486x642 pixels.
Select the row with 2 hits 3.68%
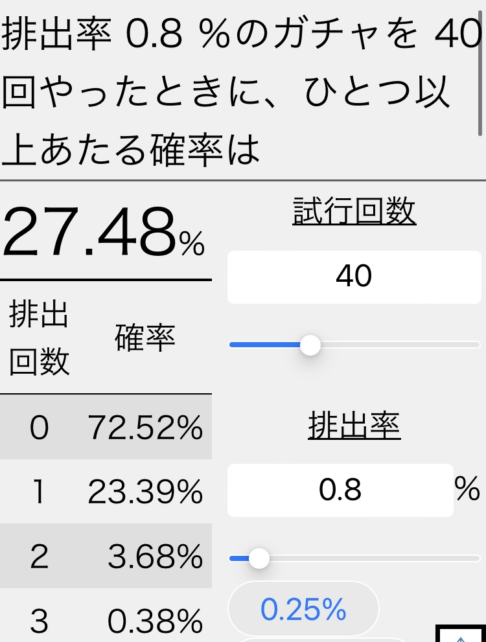(x=106, y=556)
